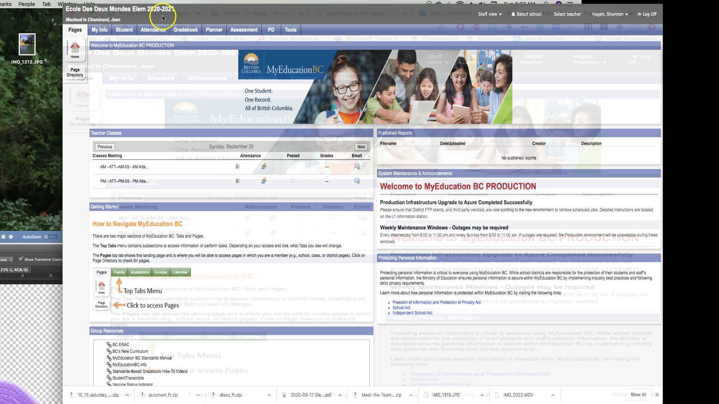
Task: Click the Next button in Teacher Classes
Action: 361,147
